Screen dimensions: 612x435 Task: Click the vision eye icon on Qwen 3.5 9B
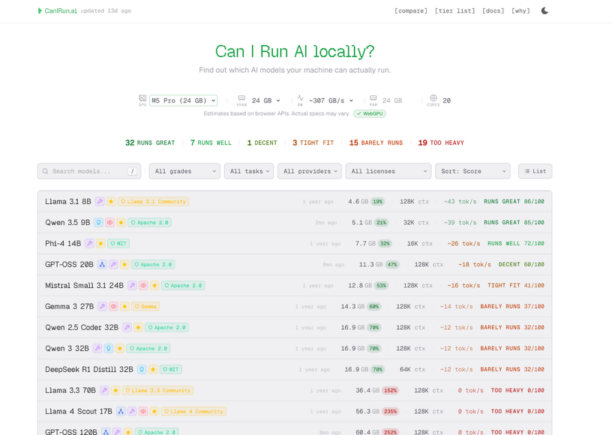109,222
